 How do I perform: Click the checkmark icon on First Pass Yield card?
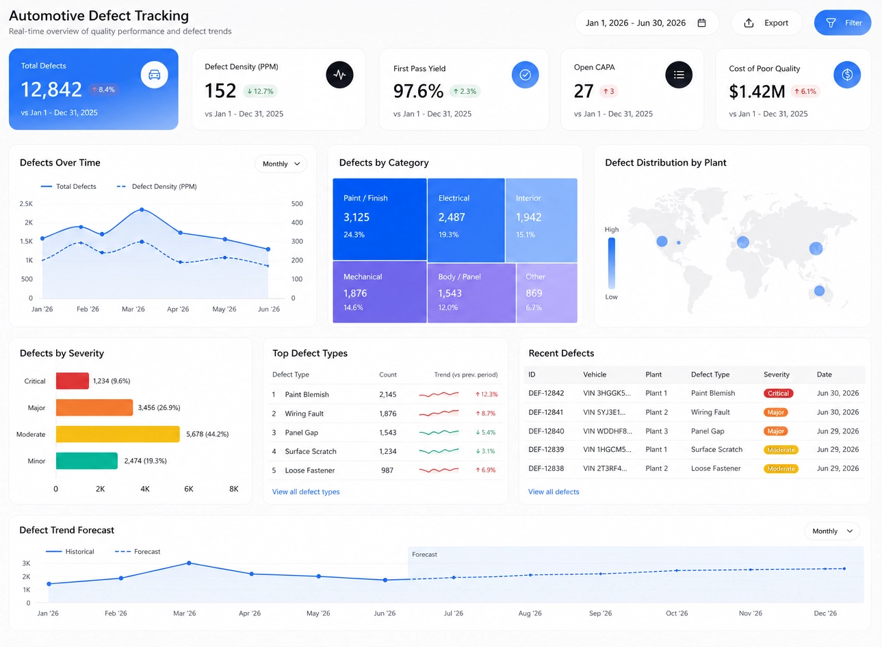pyautogui.click(x=525, y=75)
